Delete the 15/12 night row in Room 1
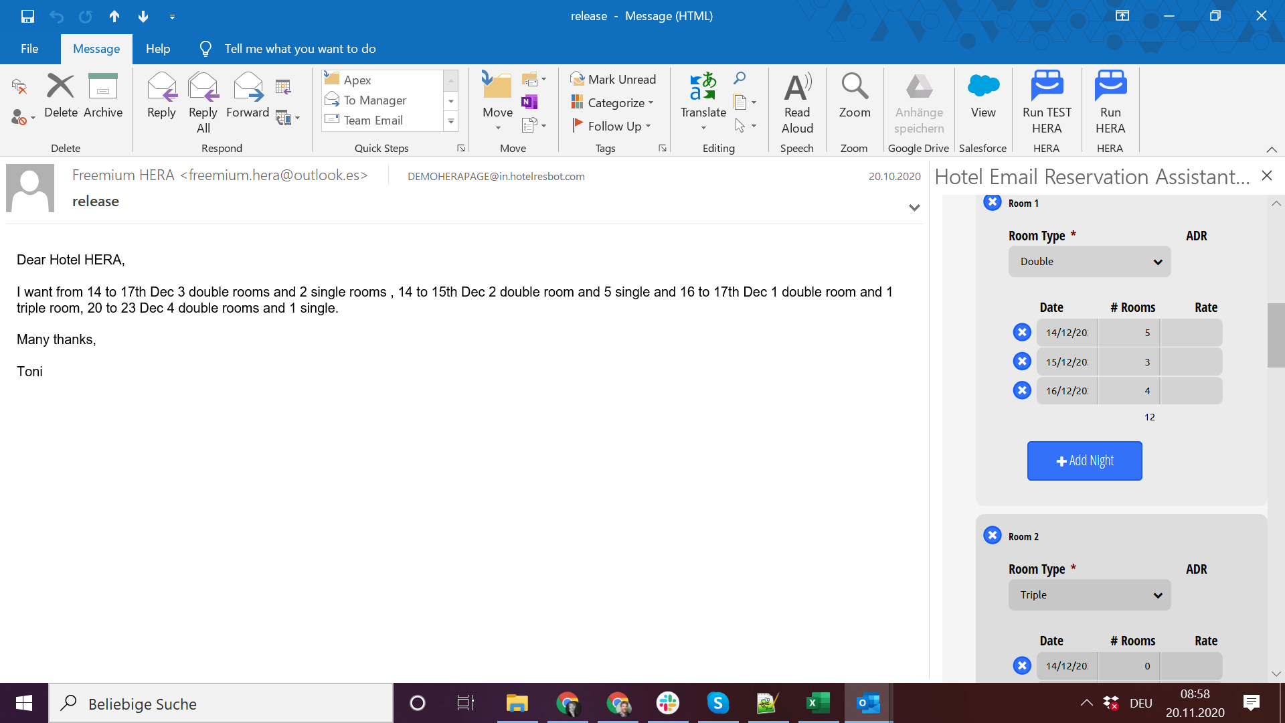 click(1021, 361)
